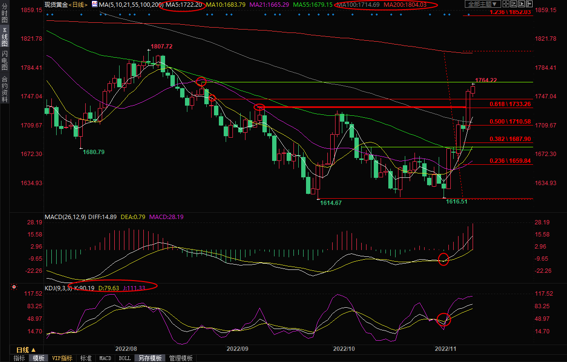Screen dimensions: 567x362
Task: Apply the BOLL template at the bottom
Action: click(124, 358)
